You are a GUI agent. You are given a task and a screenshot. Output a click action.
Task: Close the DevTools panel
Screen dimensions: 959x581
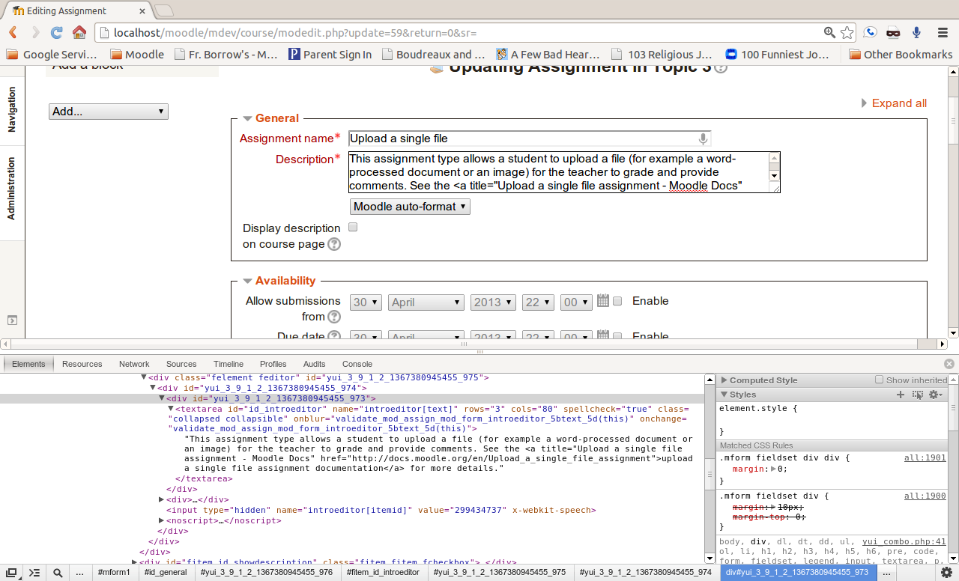949,364
